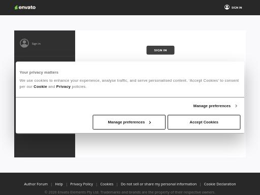
Task: Open the Privacy policy link in privacy notice
Action: (x=63, y=86)
